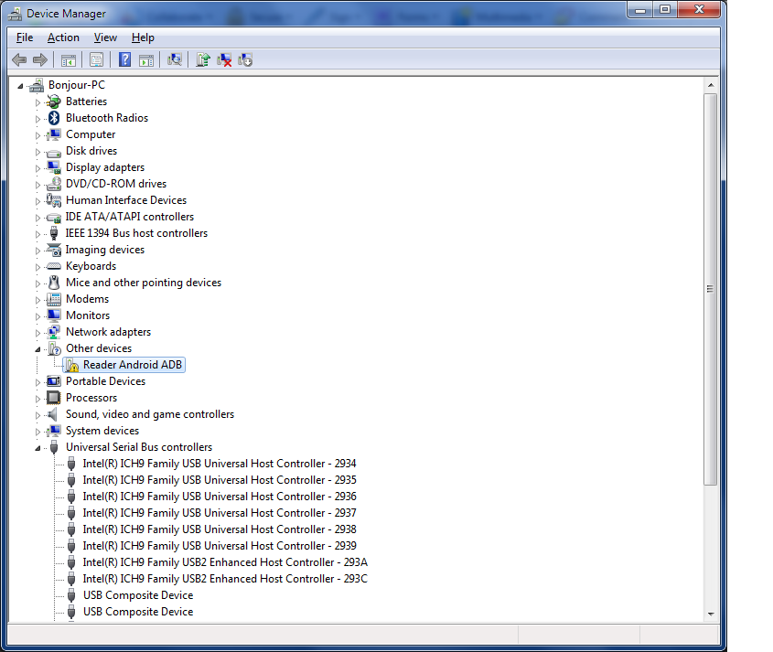The width and height of the screenshot is (773, 652).
Task: Select Universal Host Controller - 2936
Action: point(220,497)
